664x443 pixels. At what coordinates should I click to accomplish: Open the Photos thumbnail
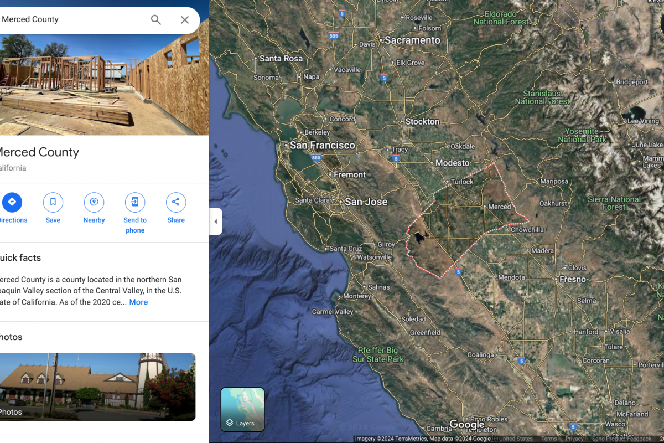tap(97, 387)
